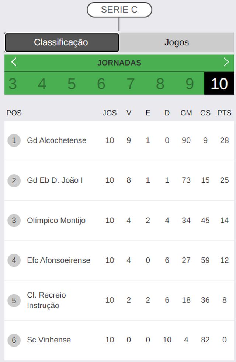Select jornada 6
Screen dimensions: 236x362
click(x=101, y=83)
